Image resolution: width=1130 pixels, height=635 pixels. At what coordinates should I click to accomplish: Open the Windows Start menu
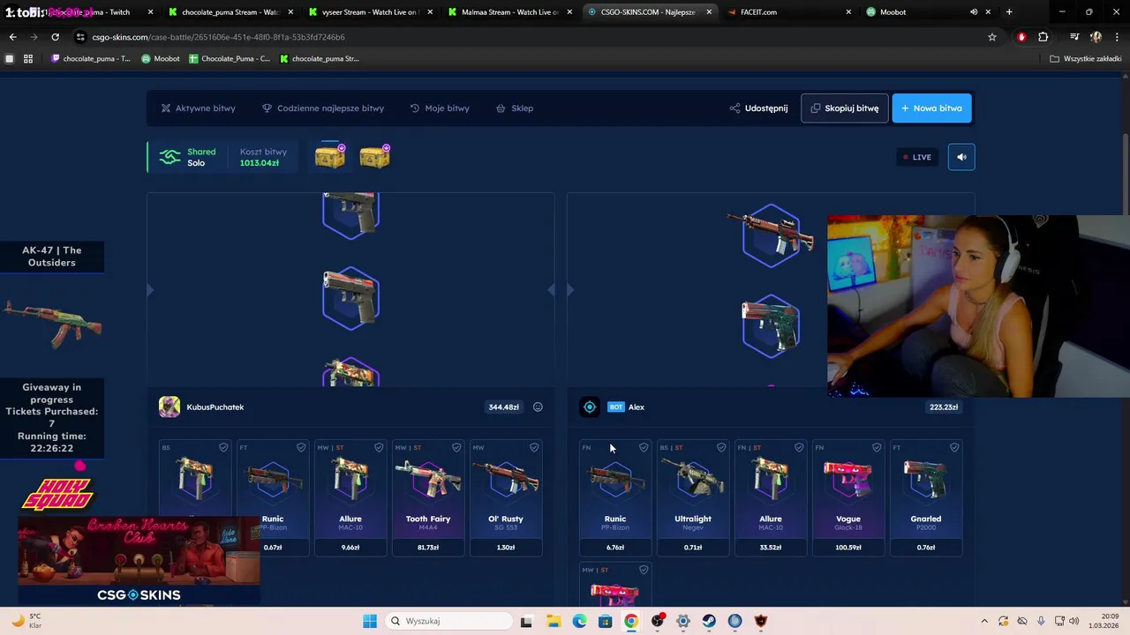tap(370, 621)
